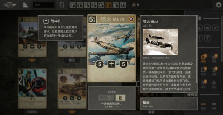Click the dashed square selection icon
Screen dimensions: 223x115
click(x=62, y=5)
